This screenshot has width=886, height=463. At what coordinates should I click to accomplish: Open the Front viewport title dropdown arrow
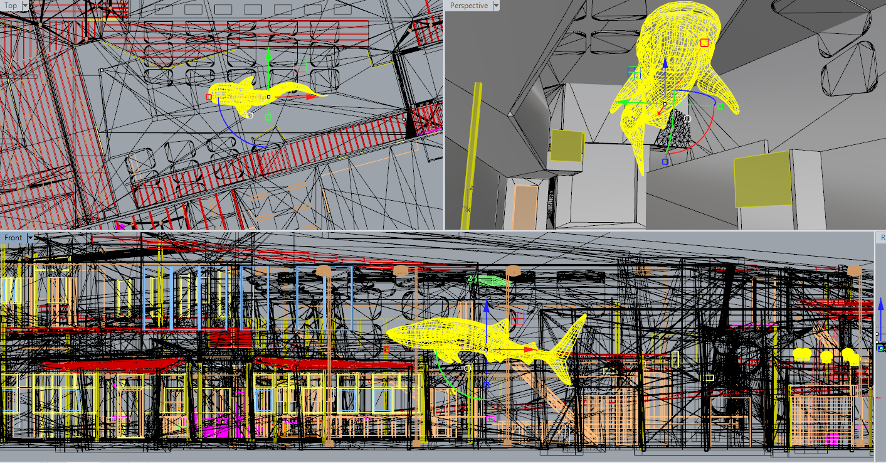tap(30, 238)
